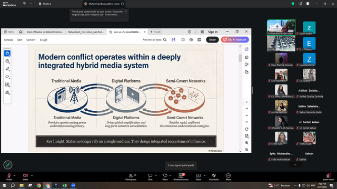Image resolution: width=337 pixels, height=189 pixels.
Task: Click the green annotate pencil button
Action: [8, 165]
